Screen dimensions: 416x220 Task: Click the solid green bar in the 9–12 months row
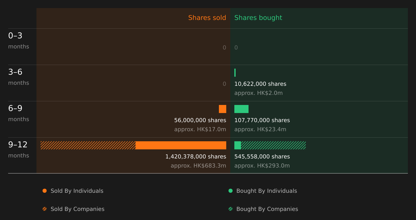pyautogui.click(x=238, y=145)
